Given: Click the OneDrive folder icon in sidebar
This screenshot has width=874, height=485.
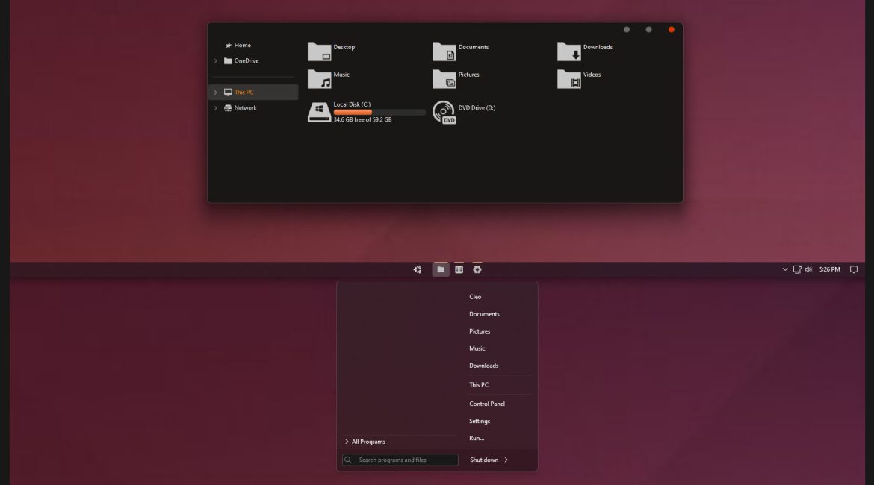Looking at the screenshot, I should pos(228,60).
